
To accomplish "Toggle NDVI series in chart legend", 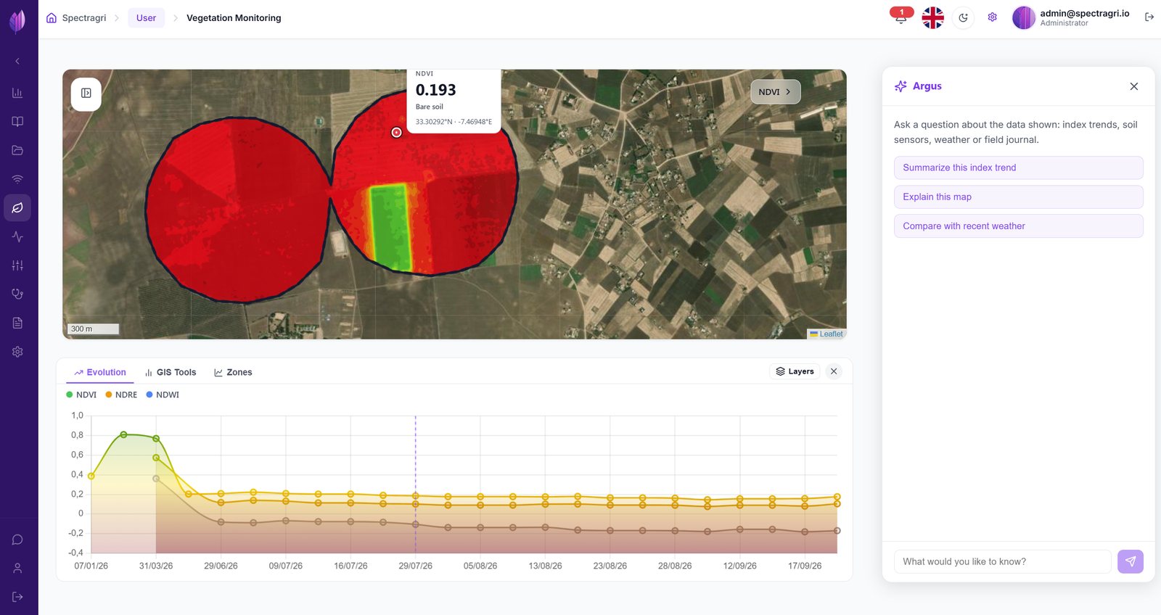I will pos(81,395).
